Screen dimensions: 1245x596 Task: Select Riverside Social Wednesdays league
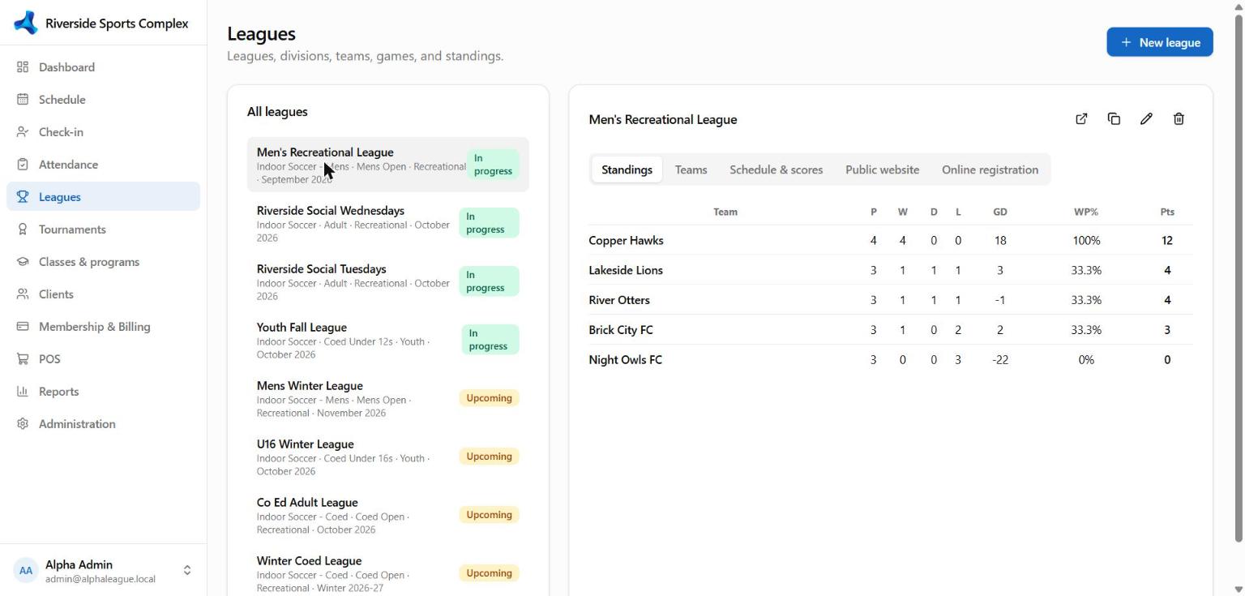click(388, 223)
